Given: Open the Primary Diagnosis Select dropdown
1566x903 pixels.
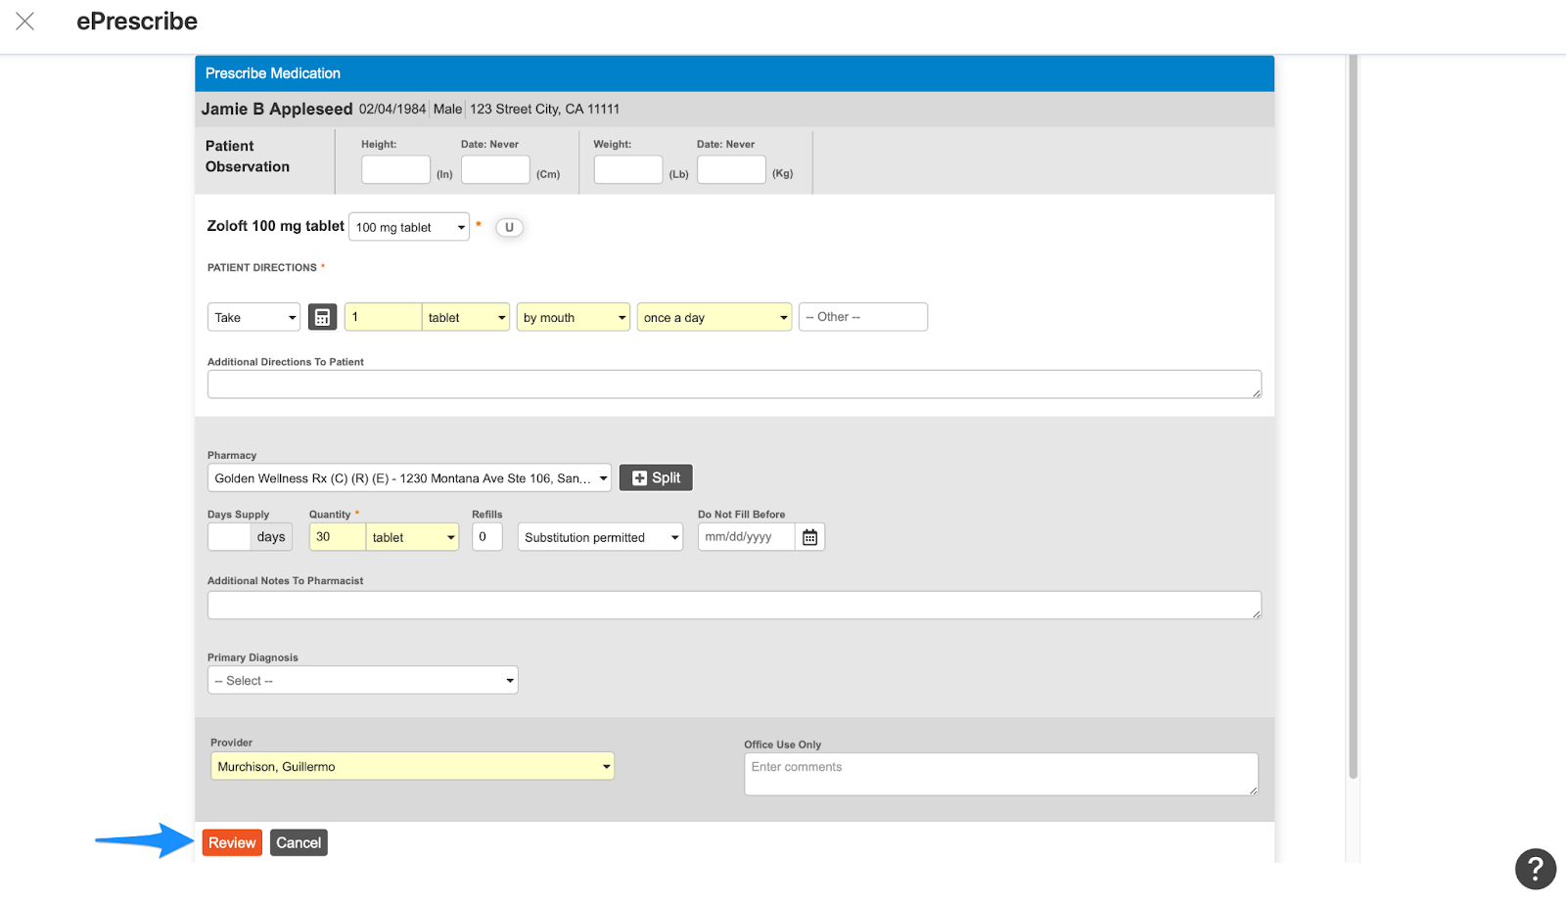Looking at the screenshot, I should [362, 680].
